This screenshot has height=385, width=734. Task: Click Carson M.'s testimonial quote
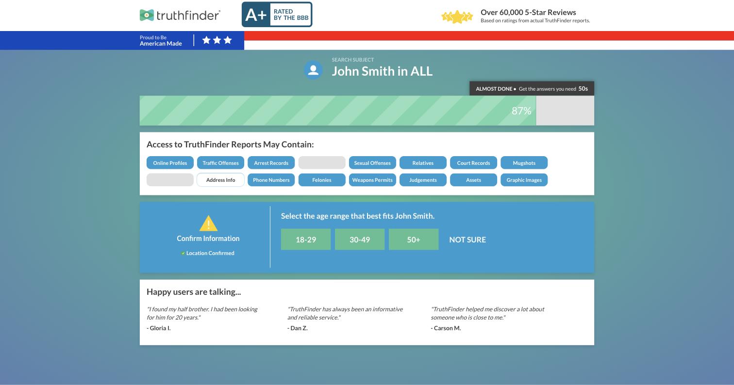(x=487, y=313)
